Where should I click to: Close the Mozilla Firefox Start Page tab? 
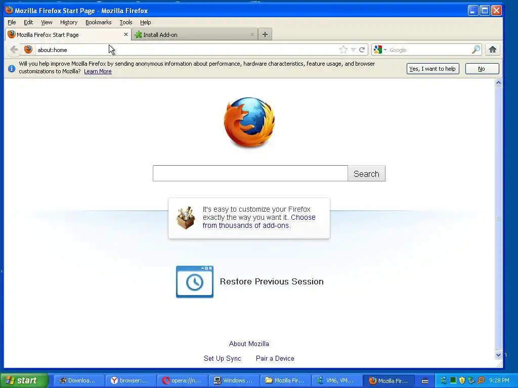(x=126, y=34)
